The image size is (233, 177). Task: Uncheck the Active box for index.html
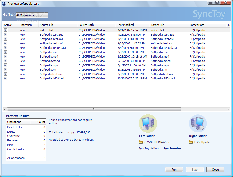click(5, 30)
